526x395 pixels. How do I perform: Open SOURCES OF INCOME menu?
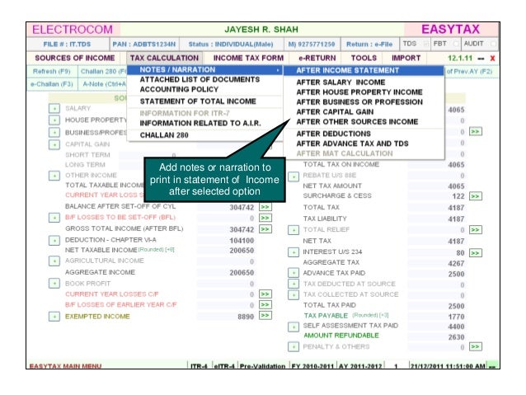(x=75, y=58)
